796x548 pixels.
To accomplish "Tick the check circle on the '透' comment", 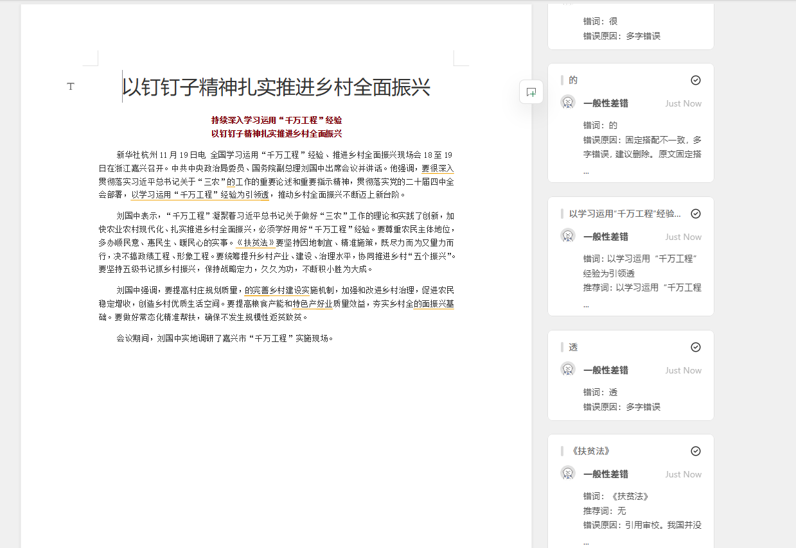I will 695,347.
